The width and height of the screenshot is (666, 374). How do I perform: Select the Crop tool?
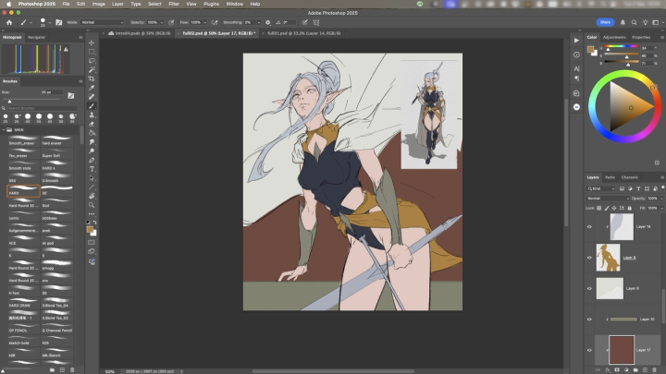92,78
